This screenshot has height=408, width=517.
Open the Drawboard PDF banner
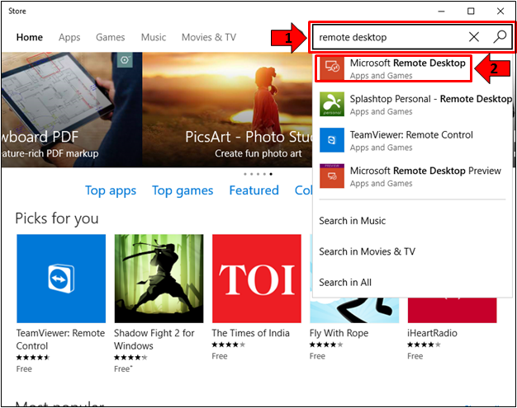click(72, 110)
